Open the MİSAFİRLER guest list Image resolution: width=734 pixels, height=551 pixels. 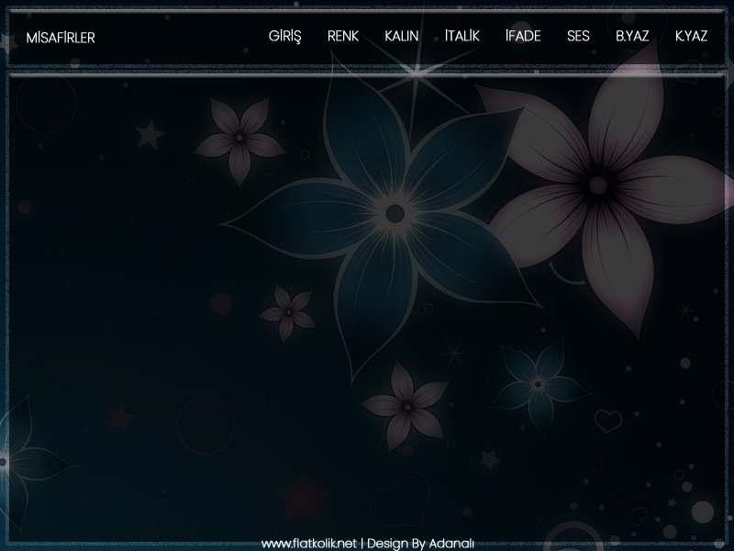(61, 38)
